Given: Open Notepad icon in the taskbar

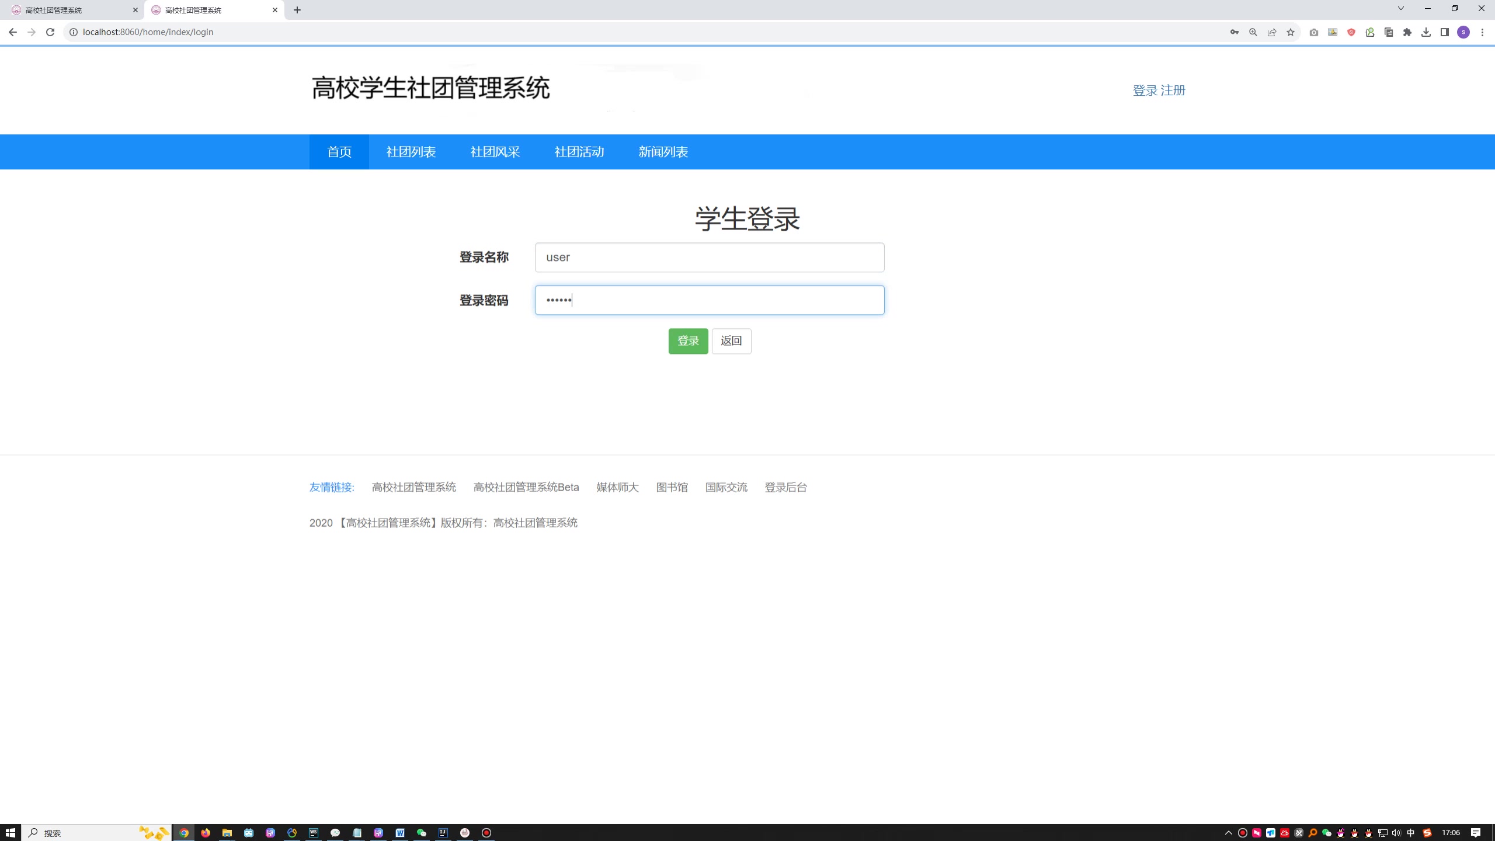Looking at the screenshot, I should click(357, 833).
